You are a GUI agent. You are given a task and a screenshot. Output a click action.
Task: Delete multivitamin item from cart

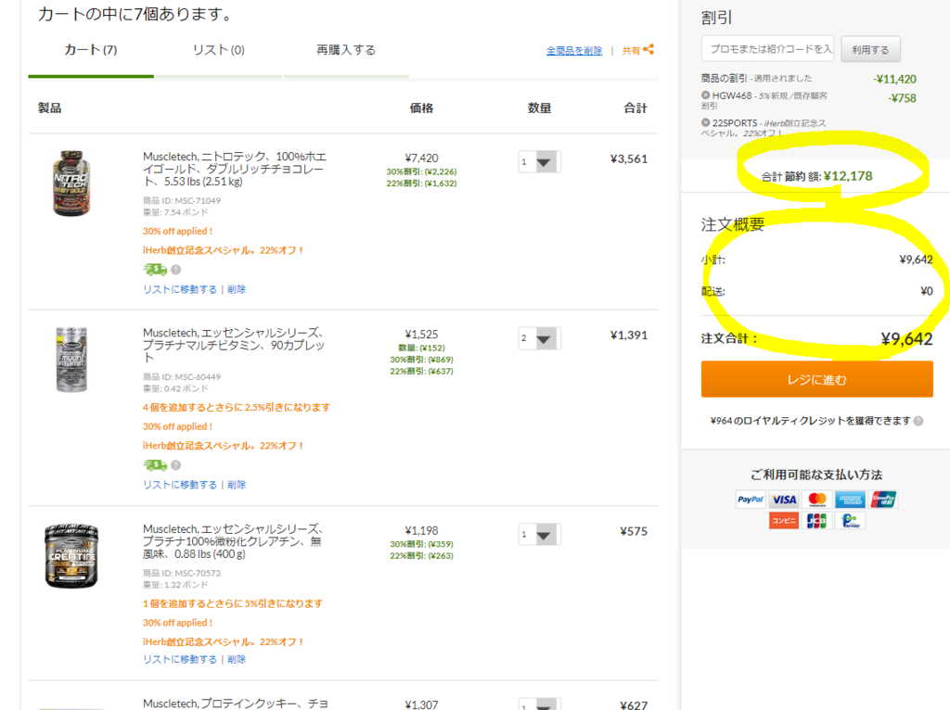coord(237,485)
